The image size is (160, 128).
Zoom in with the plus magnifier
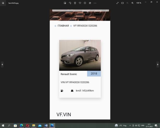pyautogui.click(x=133, y=3)
